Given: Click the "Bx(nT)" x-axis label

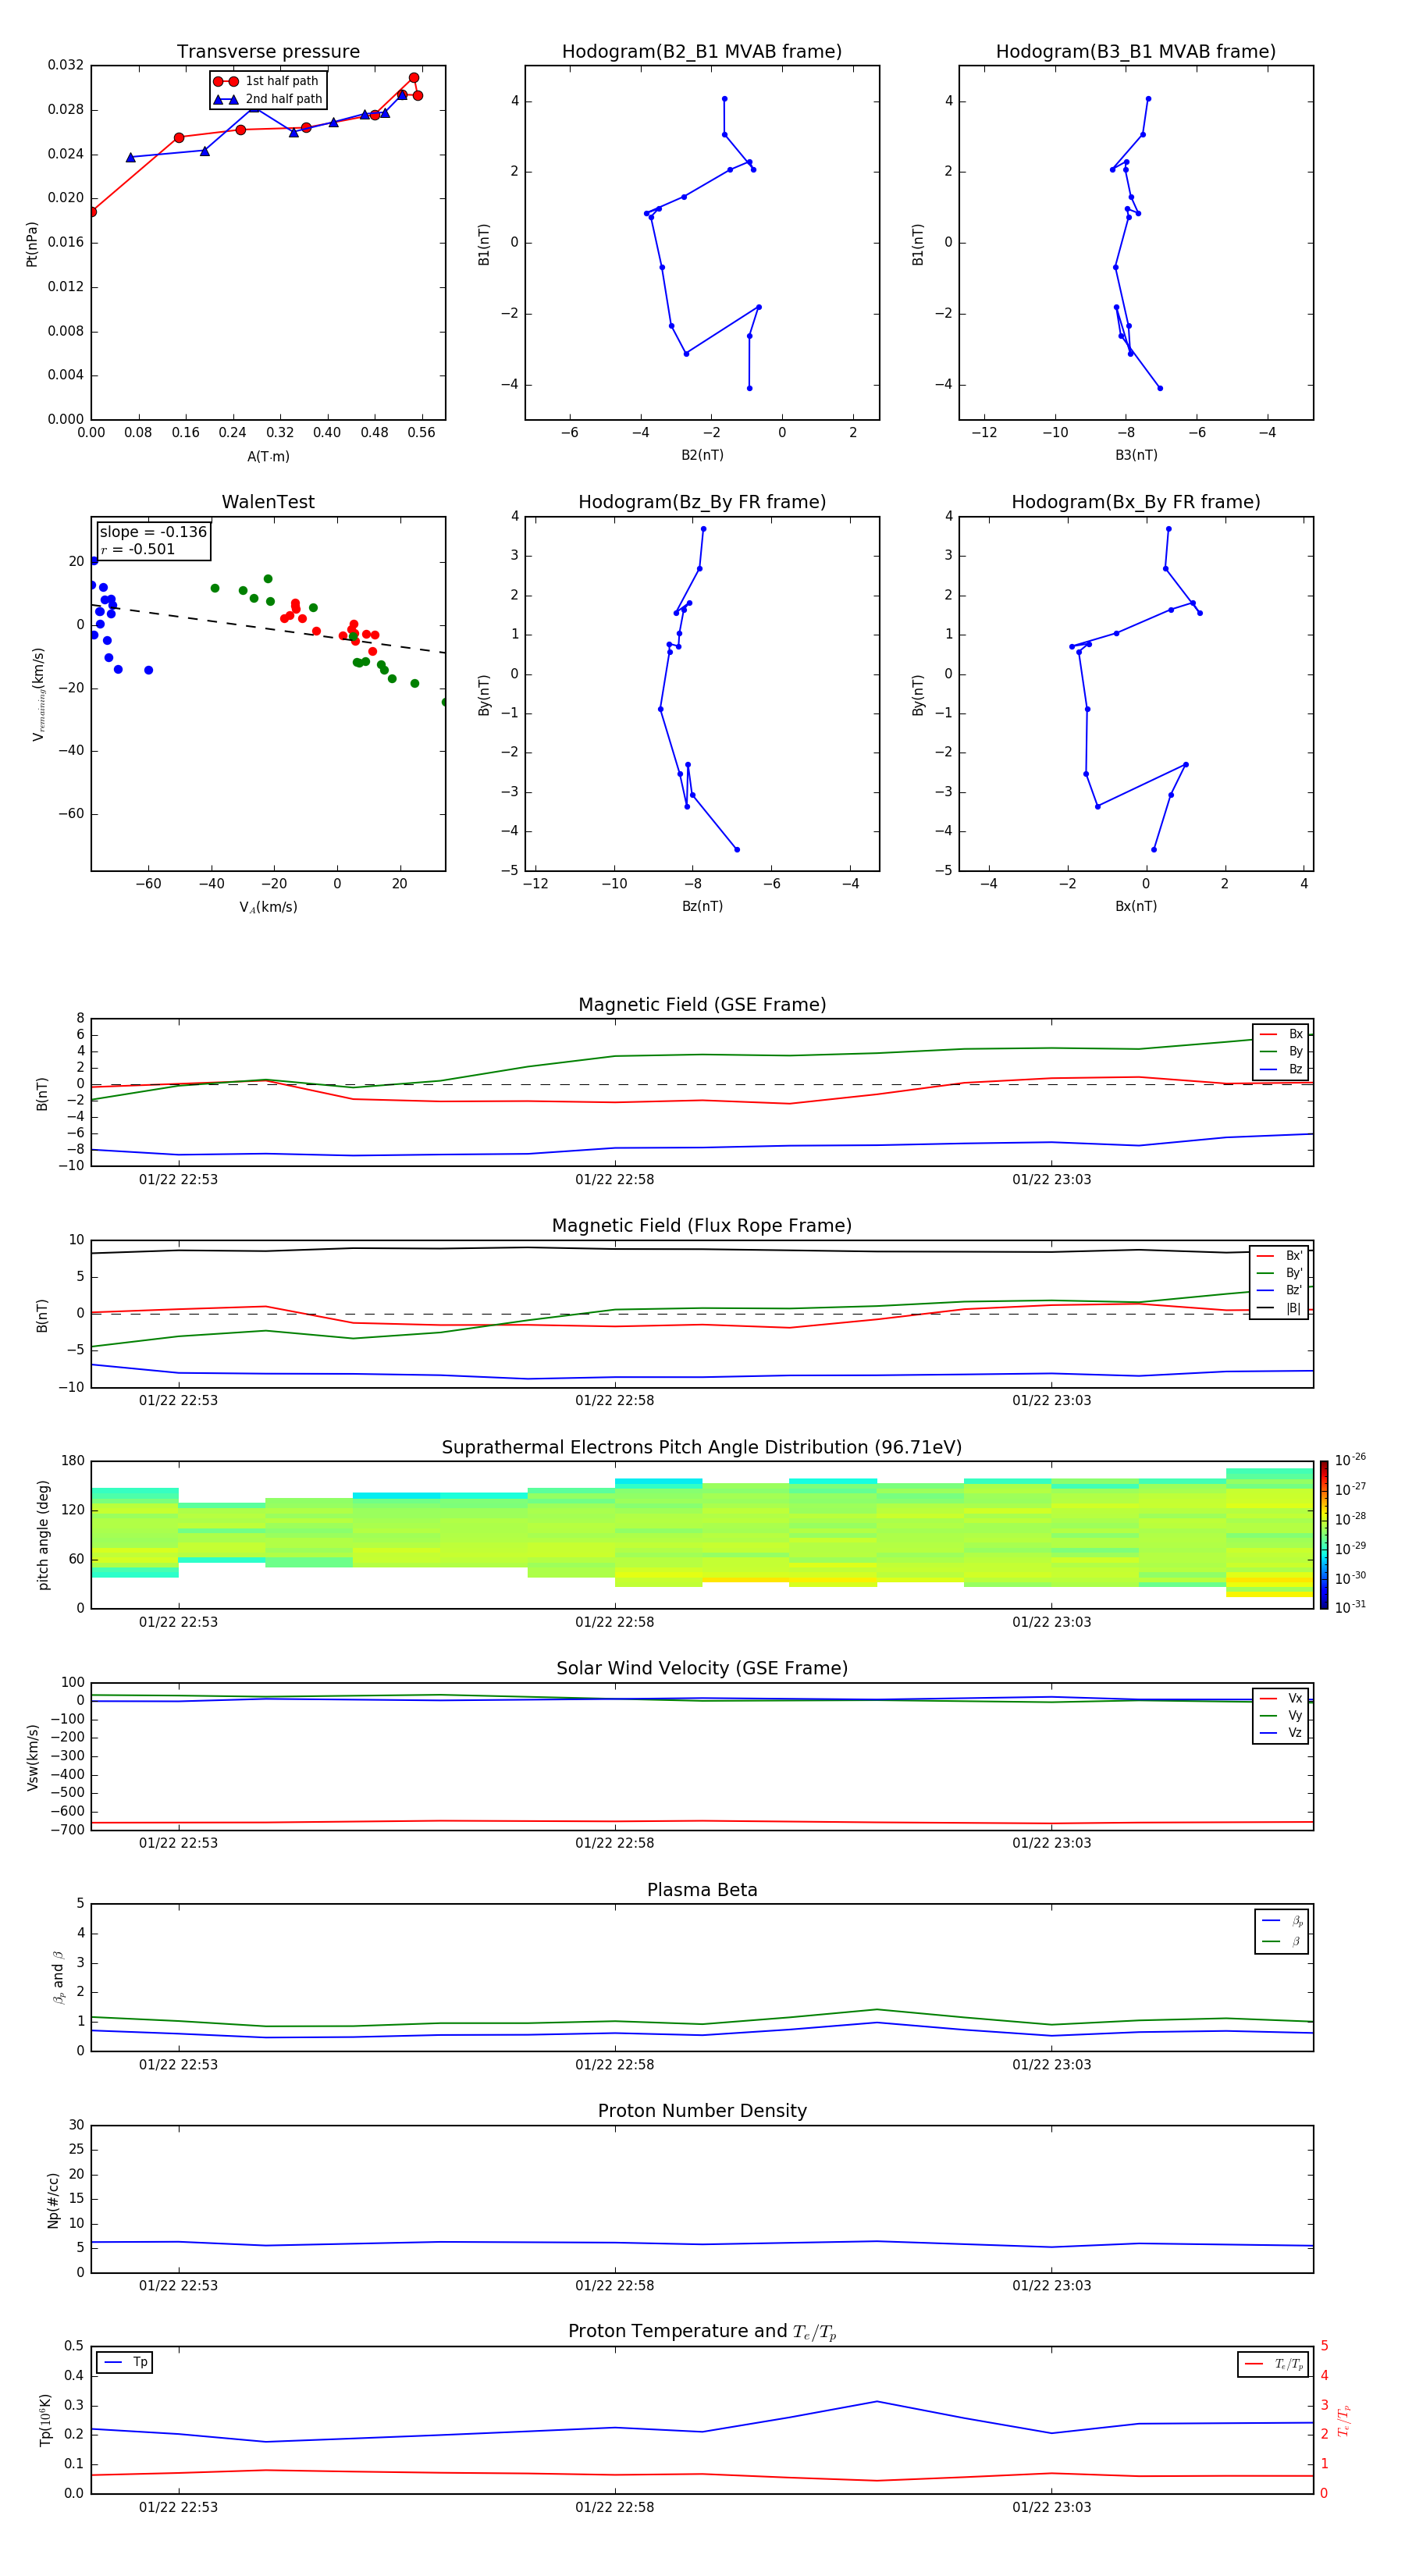Looking at the screenshot, I should 1136,906.
